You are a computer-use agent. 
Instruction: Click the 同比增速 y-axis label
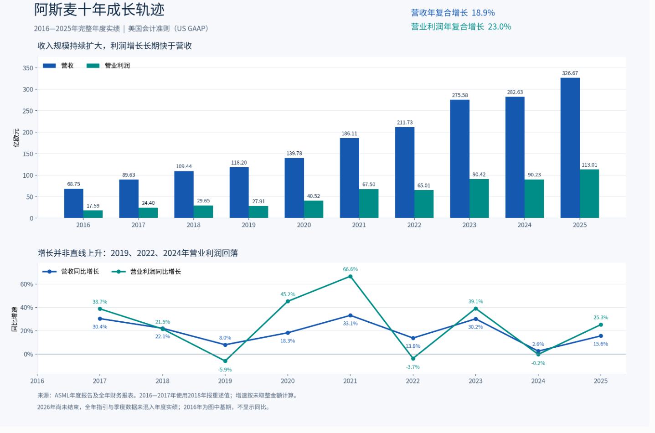pos(14,319)
